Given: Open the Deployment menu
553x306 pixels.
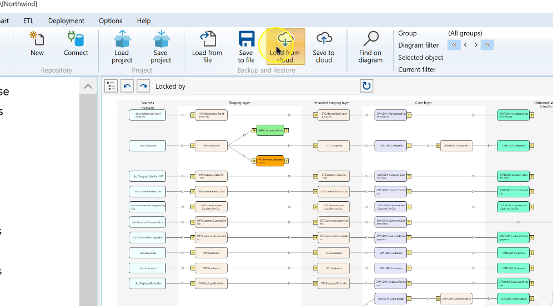Looking at the screenshot, I should pyautogui.click(x=66, y=21).
